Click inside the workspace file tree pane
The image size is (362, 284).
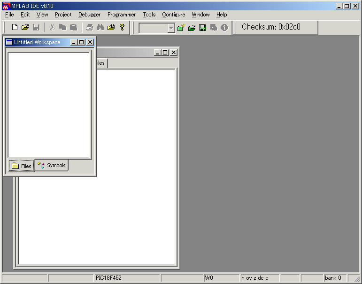coord(49,105)
